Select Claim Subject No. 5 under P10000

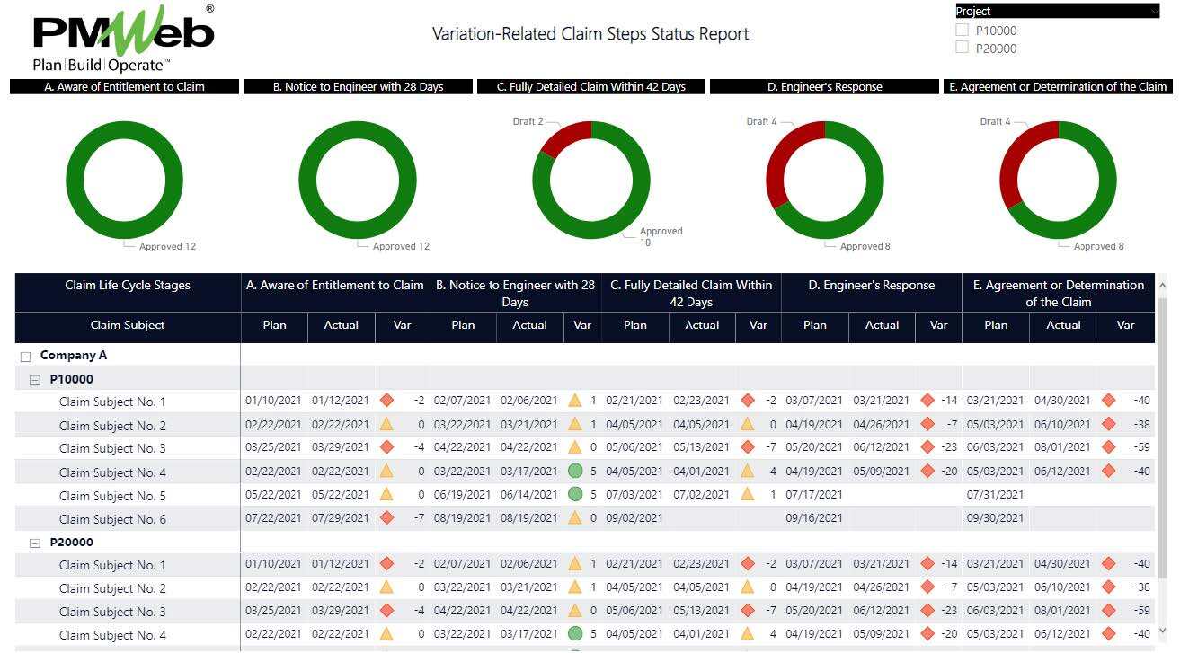[112, 496]
